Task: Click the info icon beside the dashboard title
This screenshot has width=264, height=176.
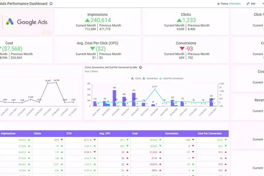Action: point(51,4)
